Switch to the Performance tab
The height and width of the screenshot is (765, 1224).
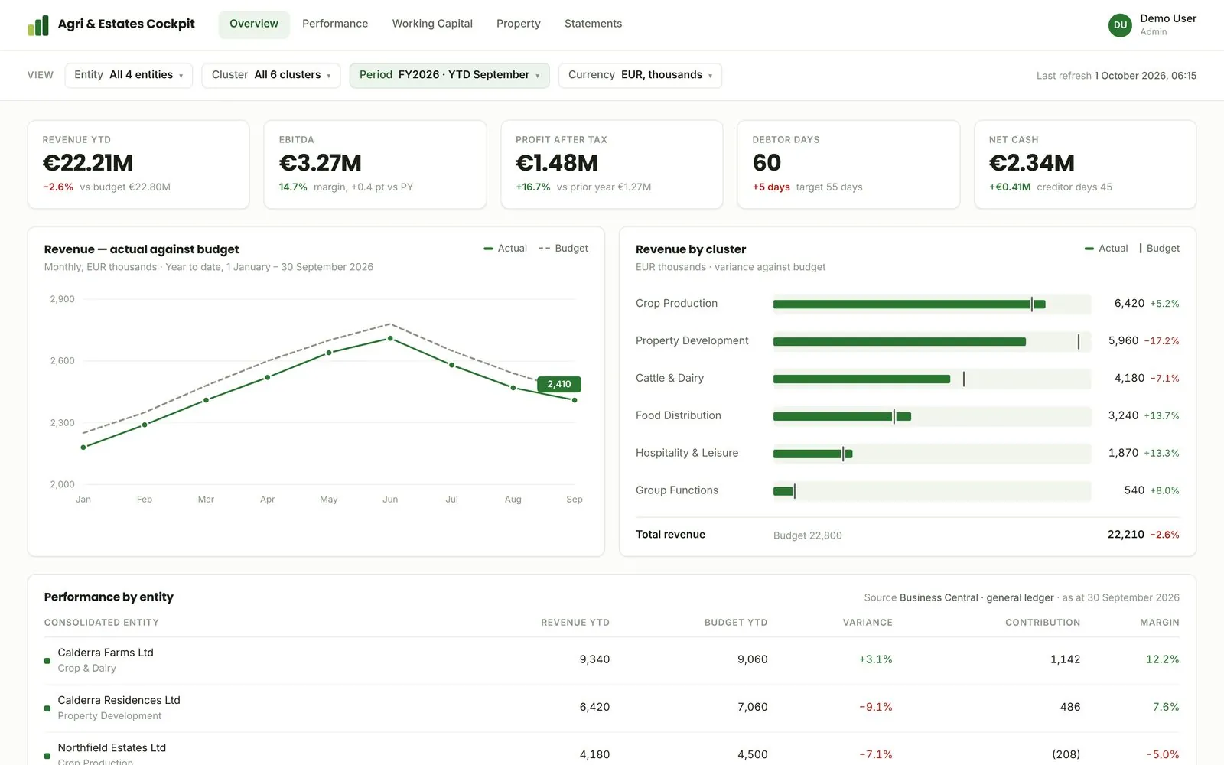click(x=335, y=24)
